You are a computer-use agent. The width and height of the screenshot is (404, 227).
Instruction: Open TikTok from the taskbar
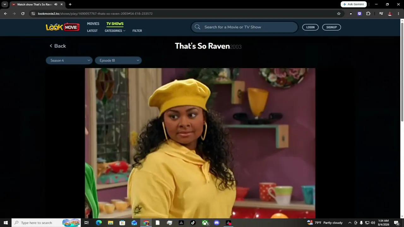[x=193, y=223]
